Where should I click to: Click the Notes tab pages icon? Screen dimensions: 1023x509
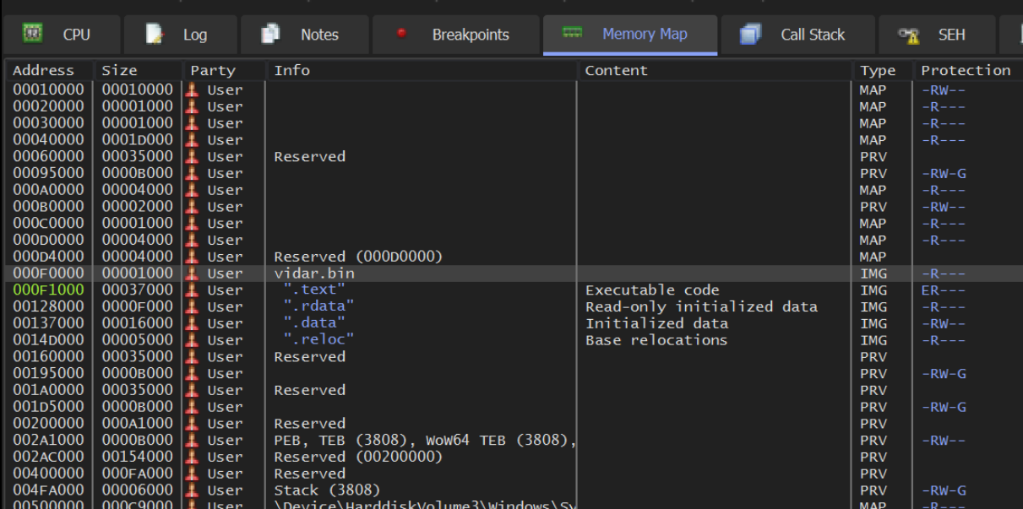click(270, 34)
